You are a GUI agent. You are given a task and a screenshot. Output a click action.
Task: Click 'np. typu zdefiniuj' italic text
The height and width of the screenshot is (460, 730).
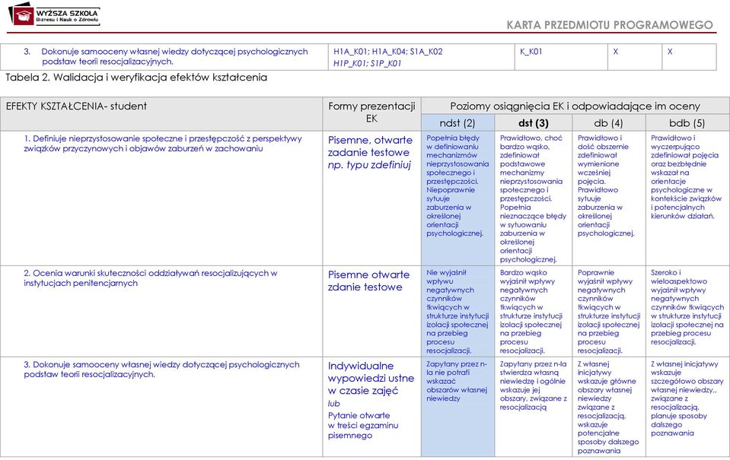369,165
